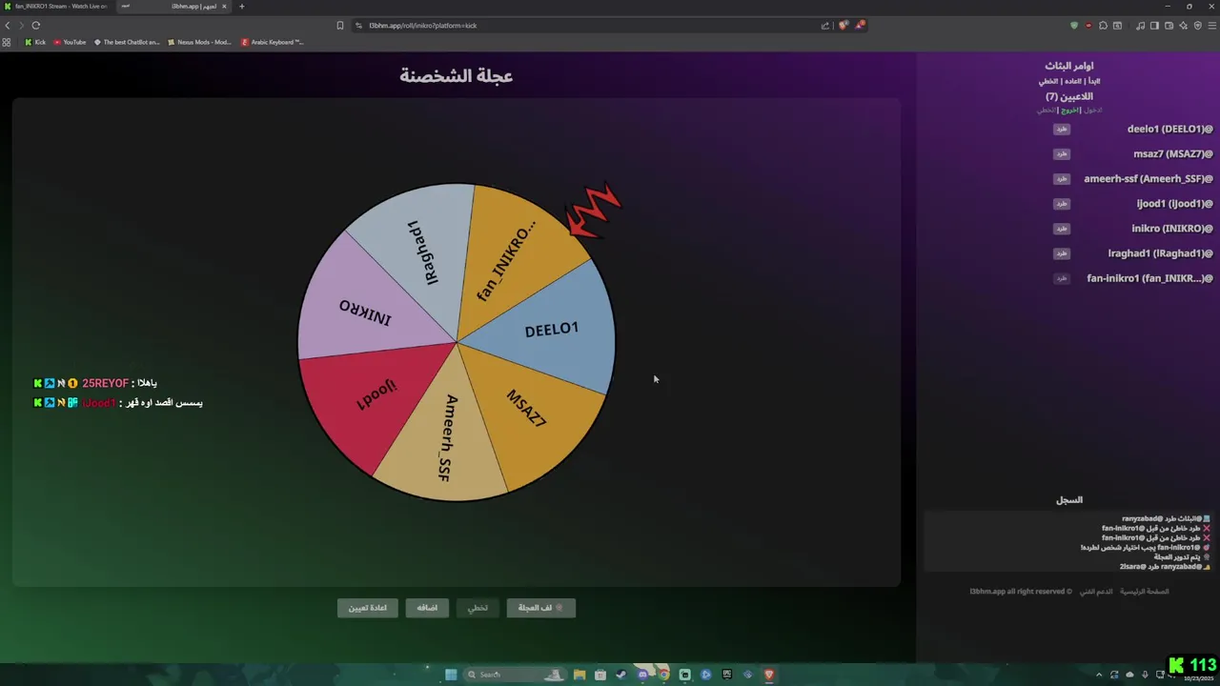Kick player fan-inikro1 with its طرد button
Viewport: 1220px width, 686px height.
1062,278
